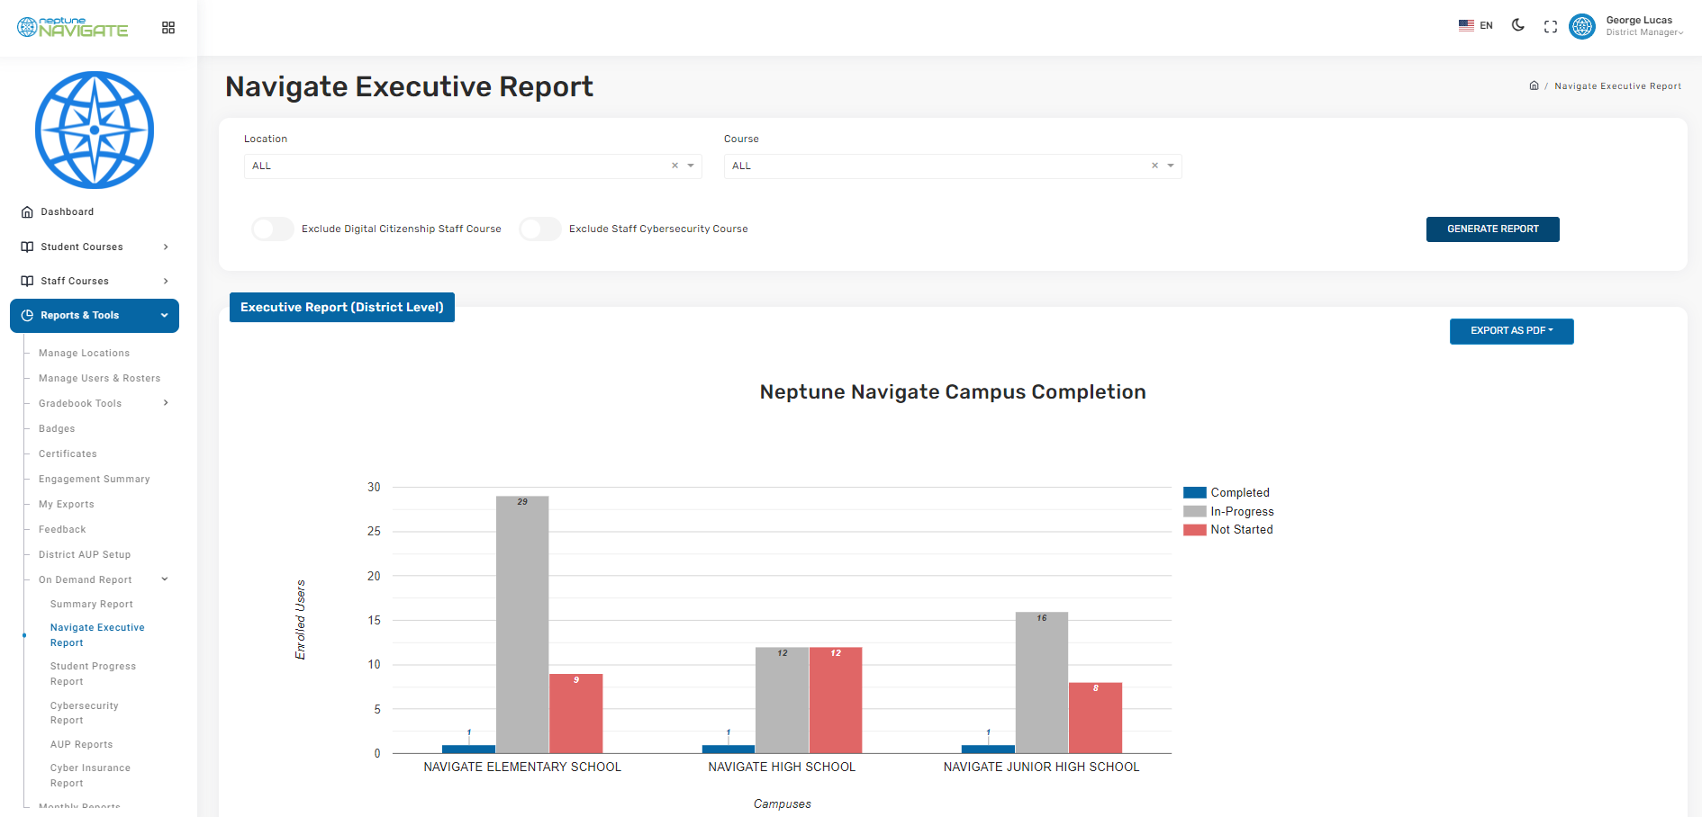The image size is (1702, 817).
Task: Click NAVIGATE JUNIOR HIGH SCHOOL axis label
Action: (x=1042, y=767)
